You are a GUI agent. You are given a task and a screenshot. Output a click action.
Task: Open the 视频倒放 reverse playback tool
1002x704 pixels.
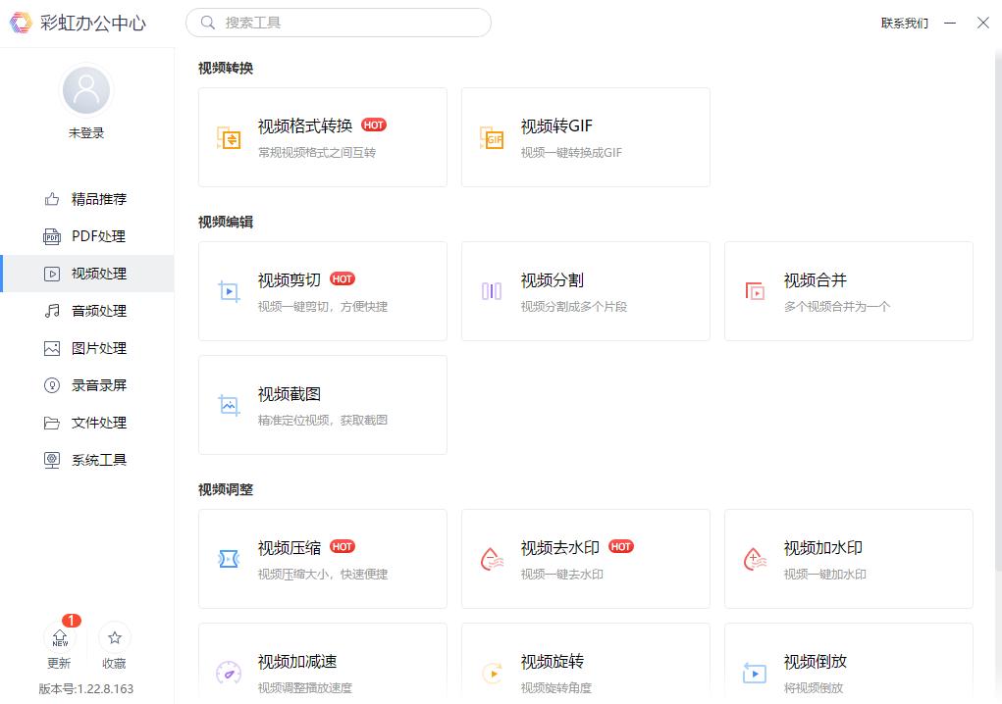(x=848, y=669)
